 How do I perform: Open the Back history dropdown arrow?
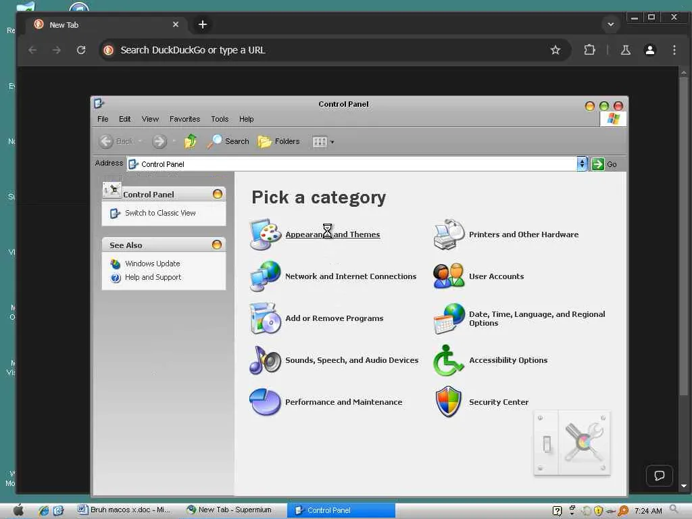(x=140, y=141)
